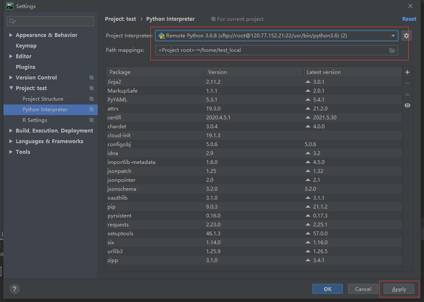Screen dimensions: 424x302
Task: Click the copy icon beside R Settings
Action: (x=91, y=120)
